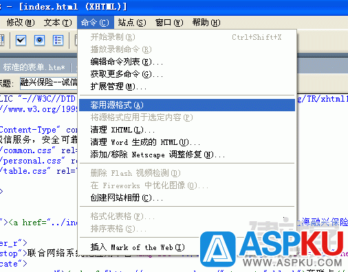Select 套用源格式(A) command

[187, 105]
